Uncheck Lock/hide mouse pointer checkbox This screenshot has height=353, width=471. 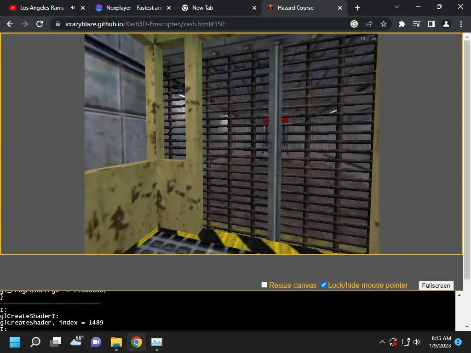pos(323,285)
